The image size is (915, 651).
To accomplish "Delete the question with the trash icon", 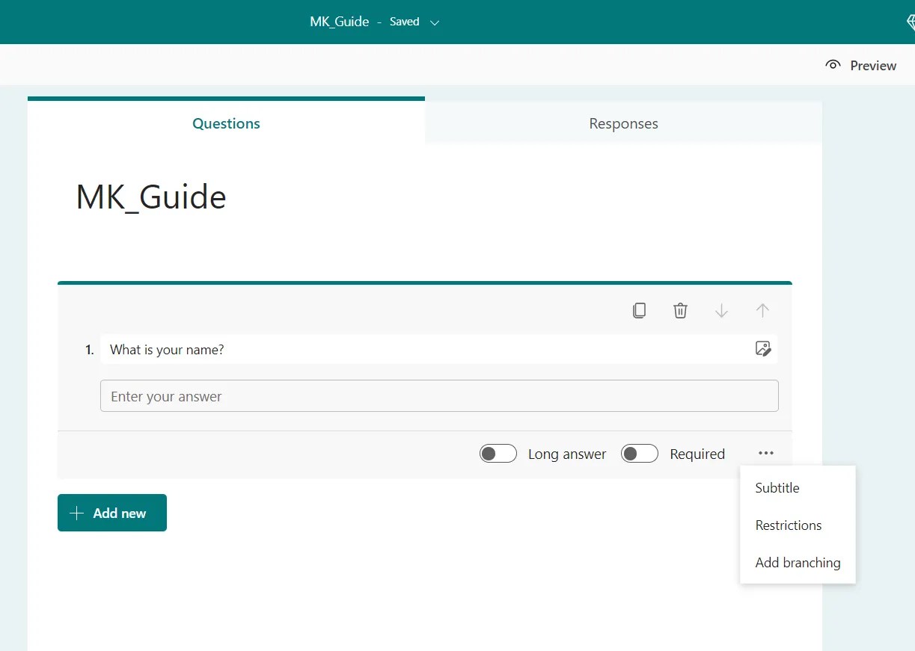I will tap(680, 310).
